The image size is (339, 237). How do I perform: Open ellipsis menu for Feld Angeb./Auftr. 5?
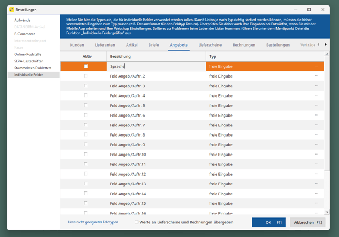tap(317, 105)
